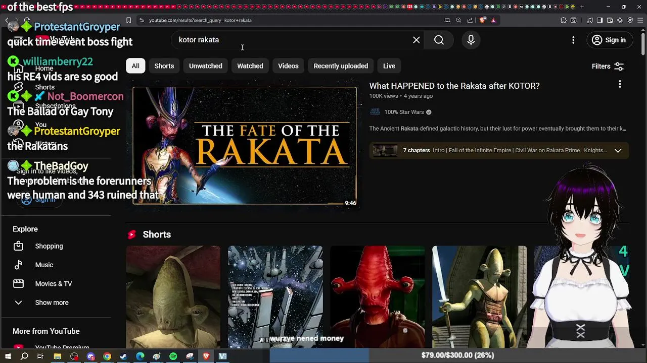Open the Filters options
Screen dimensions: 647x363
click(608, 66)
